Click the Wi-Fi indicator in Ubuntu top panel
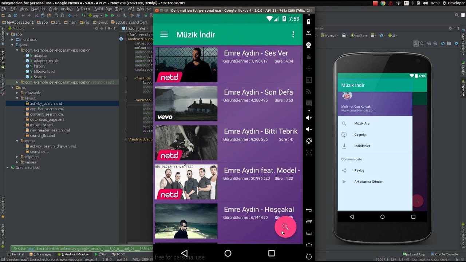466x262 pixels. (x=398, y=3)
